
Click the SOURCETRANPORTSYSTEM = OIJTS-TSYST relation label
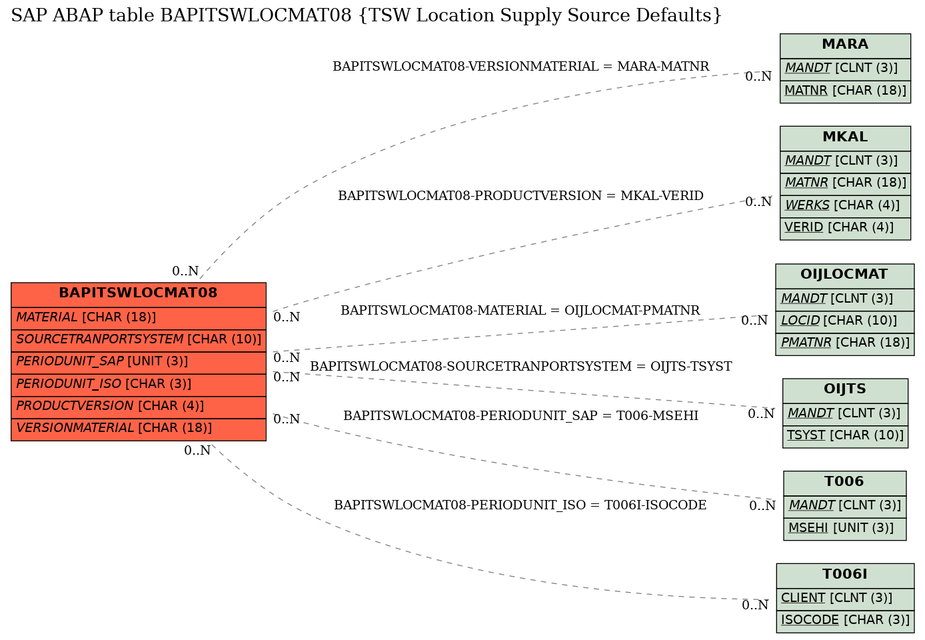tap(521, 367)
